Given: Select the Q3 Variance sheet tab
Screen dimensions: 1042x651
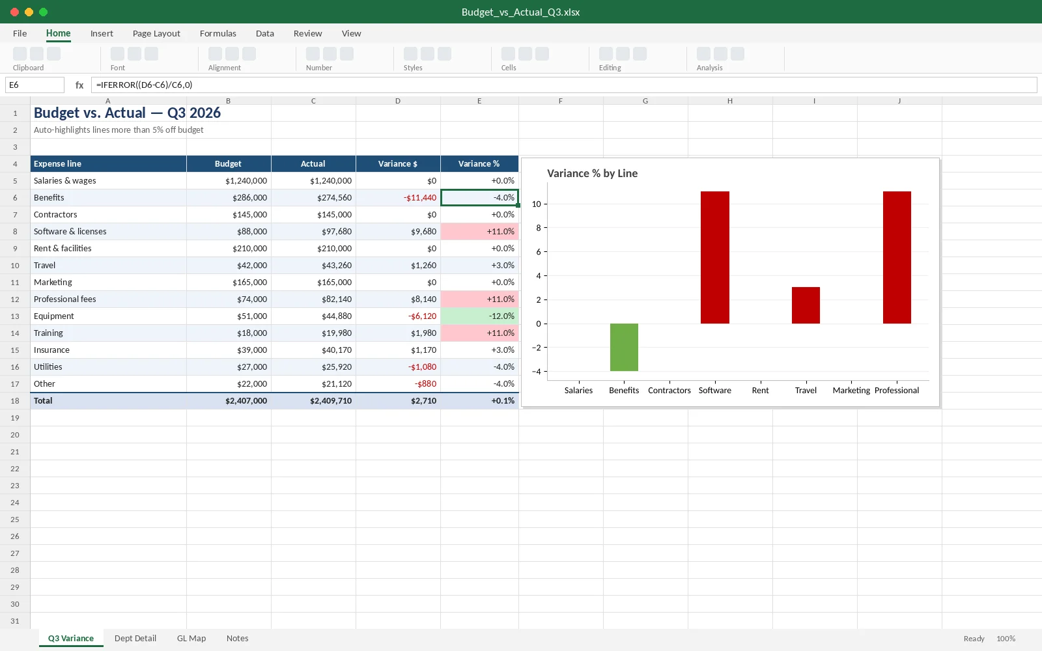Looking at the screenshot, I should pos(71,638).
